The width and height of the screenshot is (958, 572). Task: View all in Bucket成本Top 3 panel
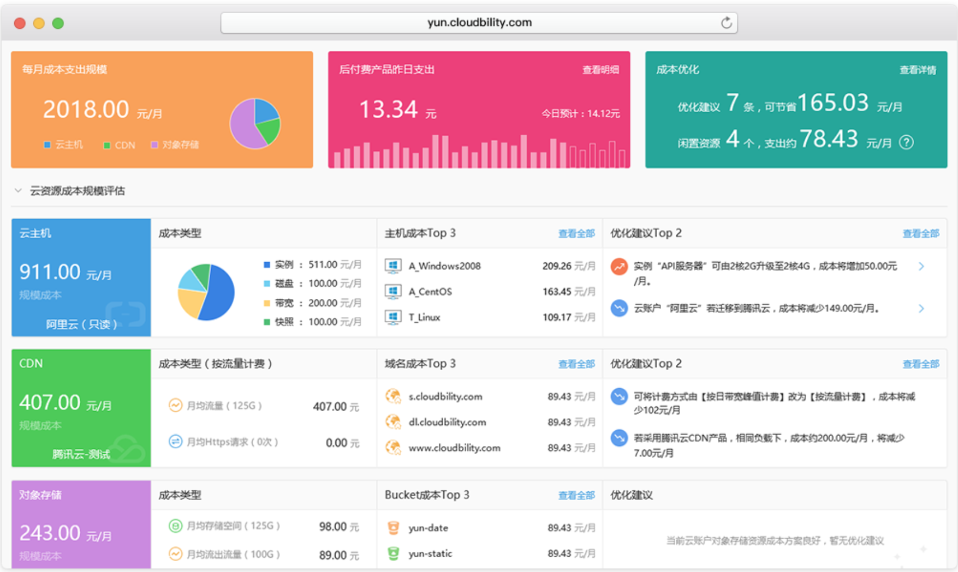click(576, 496)
